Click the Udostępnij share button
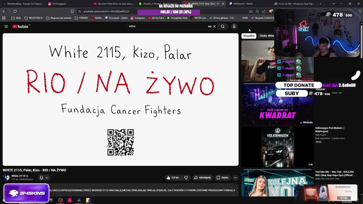363x204 pixels. [x=202, y=178]
